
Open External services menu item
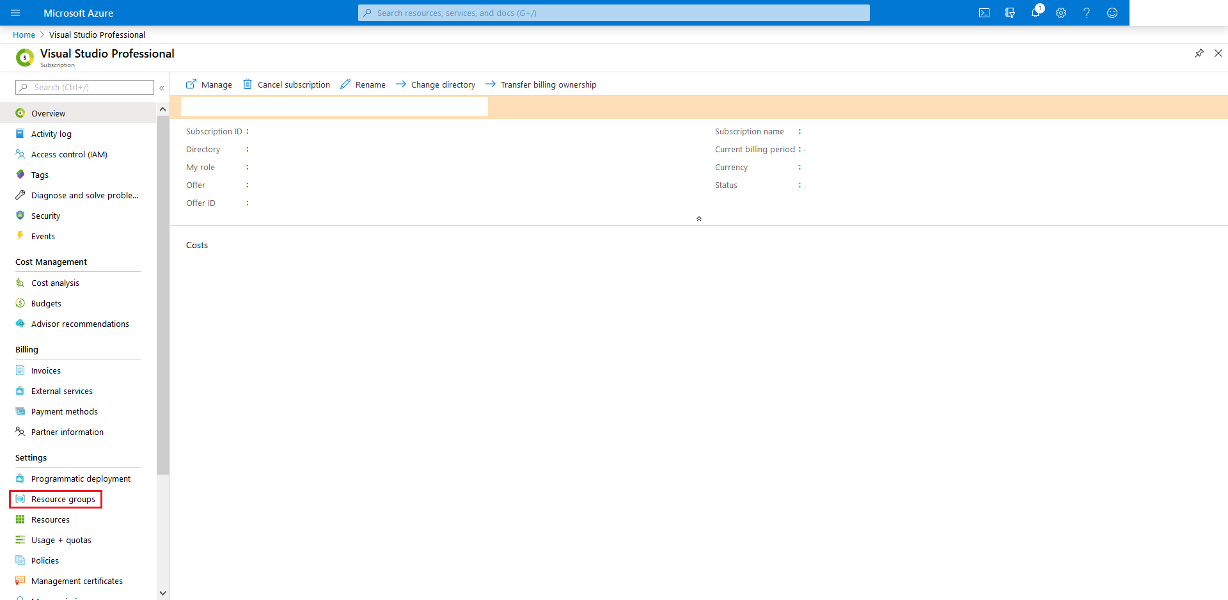point(78,391)
